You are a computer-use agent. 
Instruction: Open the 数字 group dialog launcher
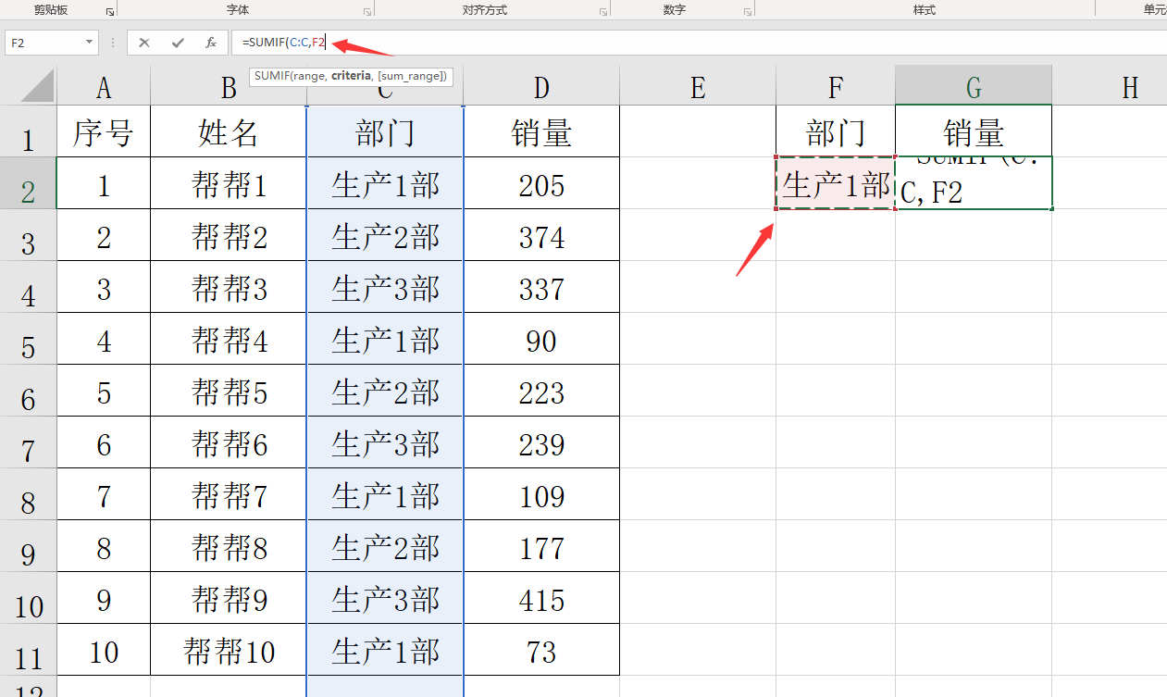coord(747,11)
